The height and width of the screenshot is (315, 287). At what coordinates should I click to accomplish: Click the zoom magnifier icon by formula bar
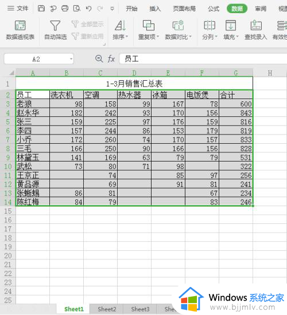[99, 59]
